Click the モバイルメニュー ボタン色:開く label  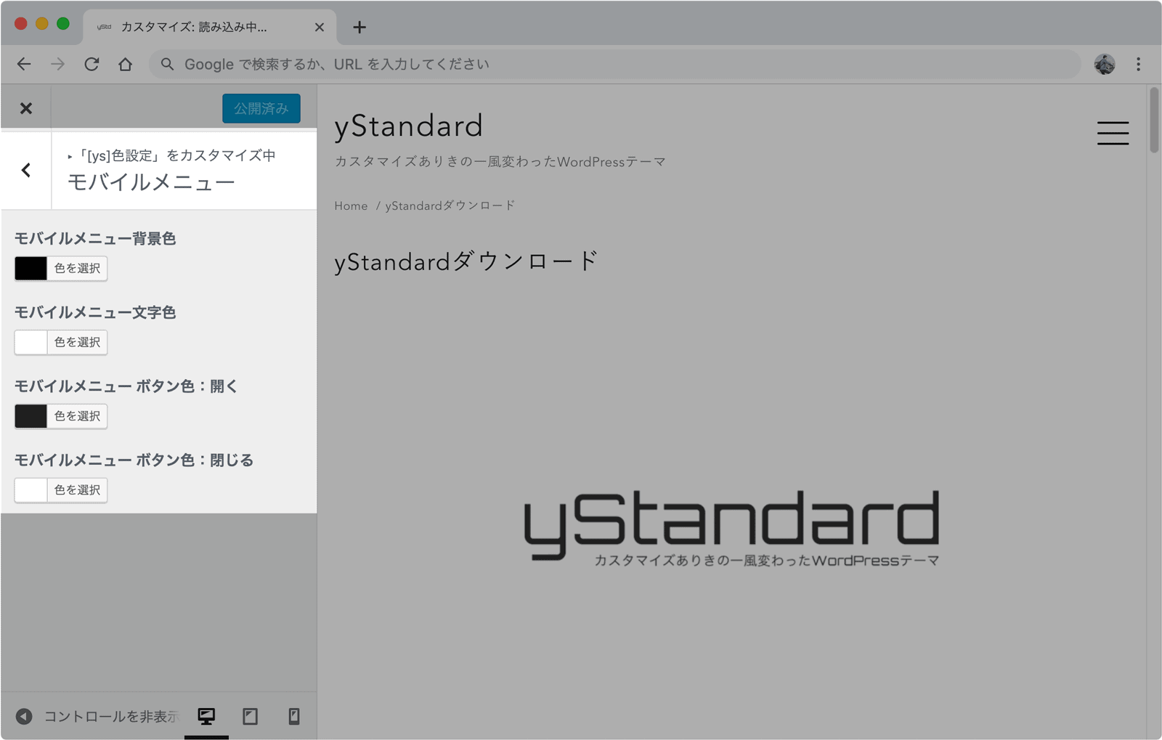pos(126,386)
